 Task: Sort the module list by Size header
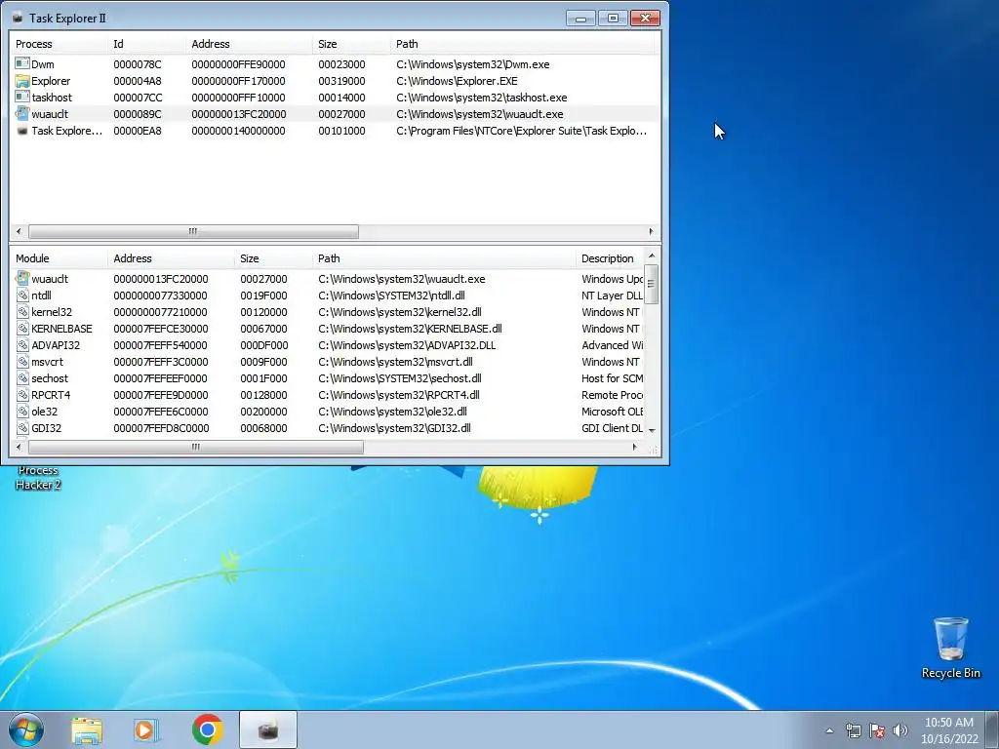pos(273,258)
